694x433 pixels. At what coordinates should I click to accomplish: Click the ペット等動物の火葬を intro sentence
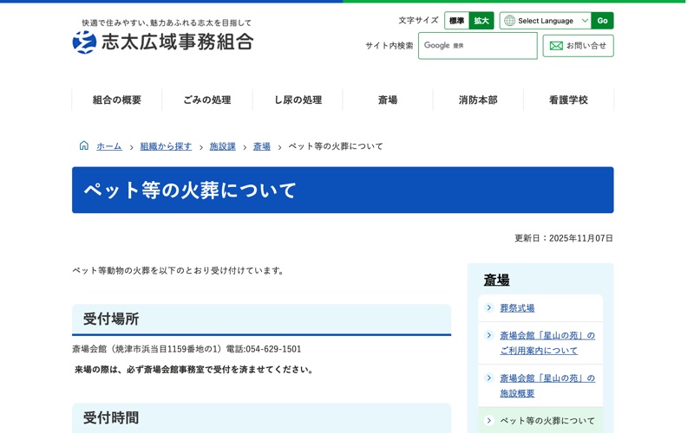[x=179, y=270]
